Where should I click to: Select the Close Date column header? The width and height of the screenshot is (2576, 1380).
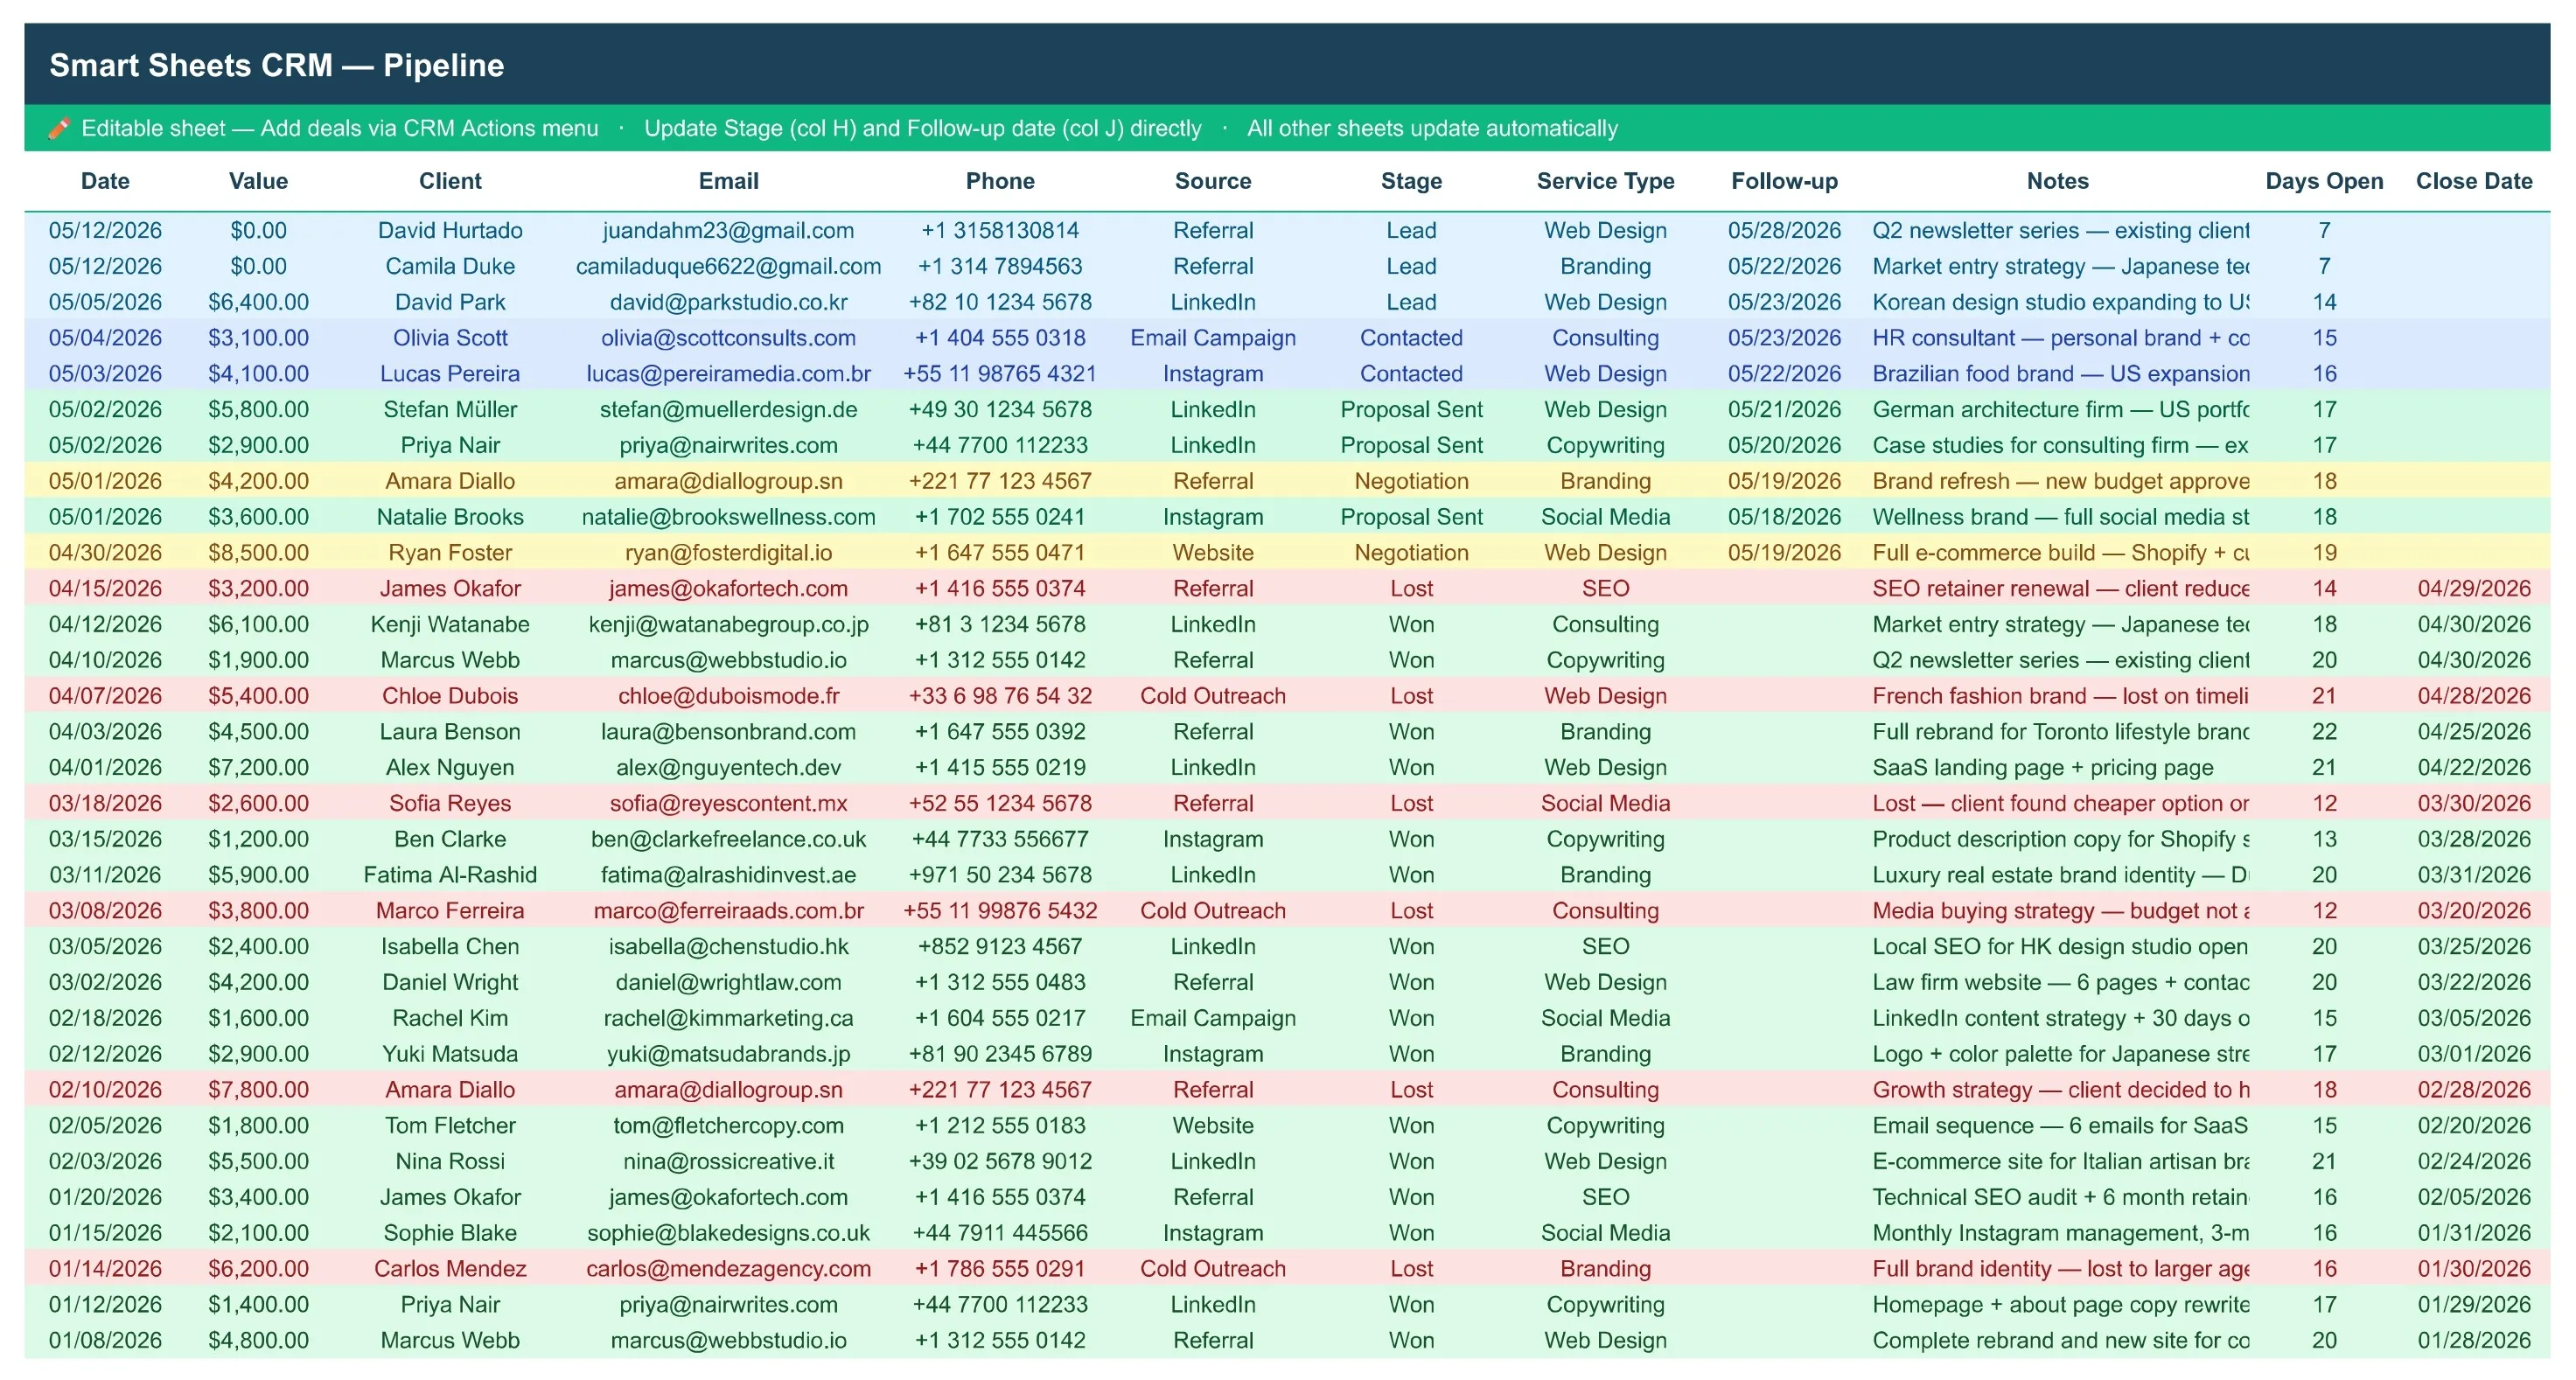pyautogui.click(x=2474, y=181)
